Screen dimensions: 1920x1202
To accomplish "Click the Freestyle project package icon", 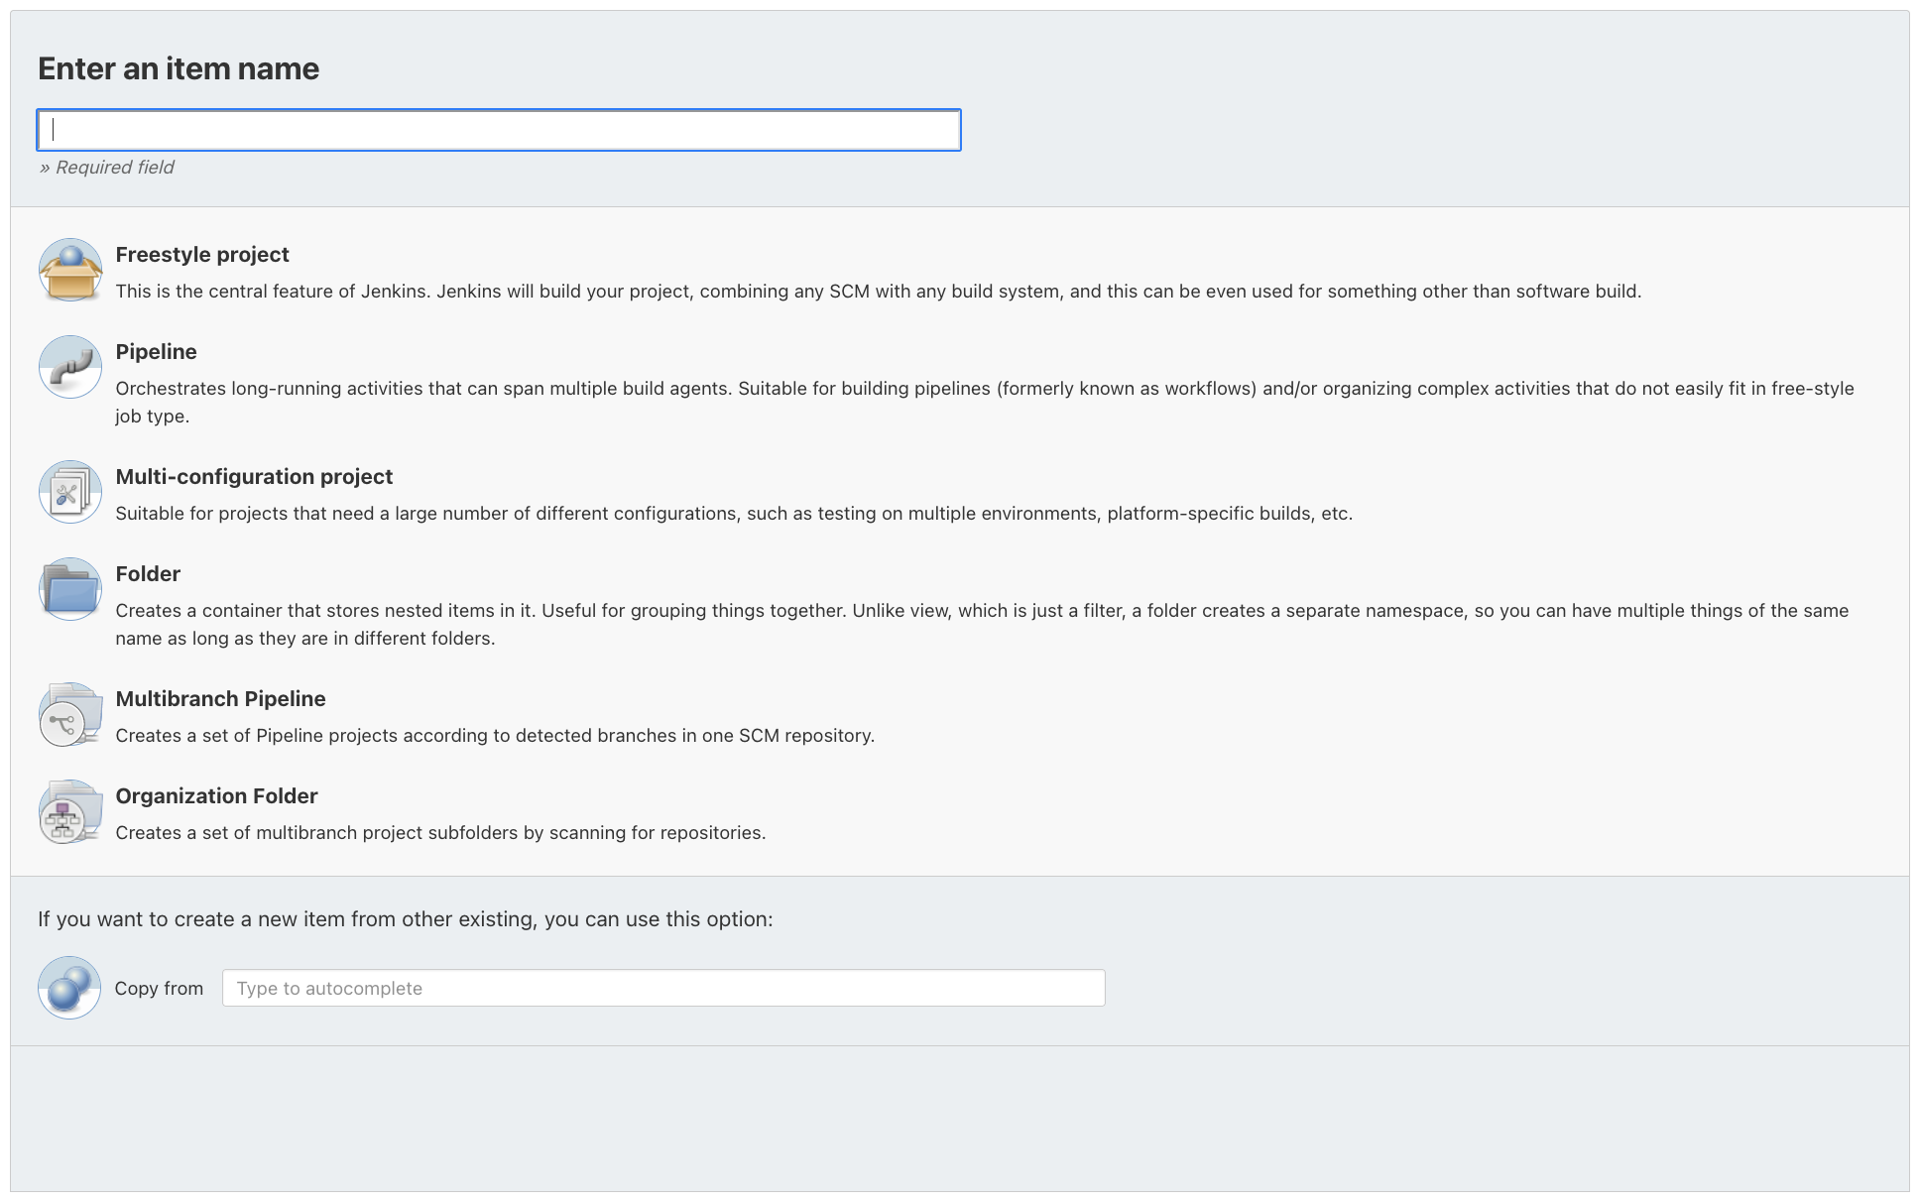I will pyautogui.click(x=69, y=269).
